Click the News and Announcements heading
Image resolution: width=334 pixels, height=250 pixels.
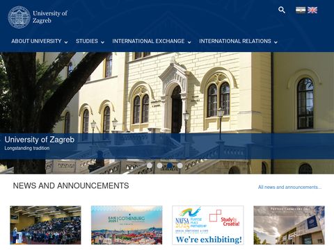tap(71, 185)
